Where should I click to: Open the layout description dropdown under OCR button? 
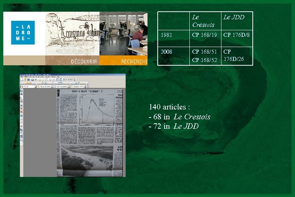68,86
